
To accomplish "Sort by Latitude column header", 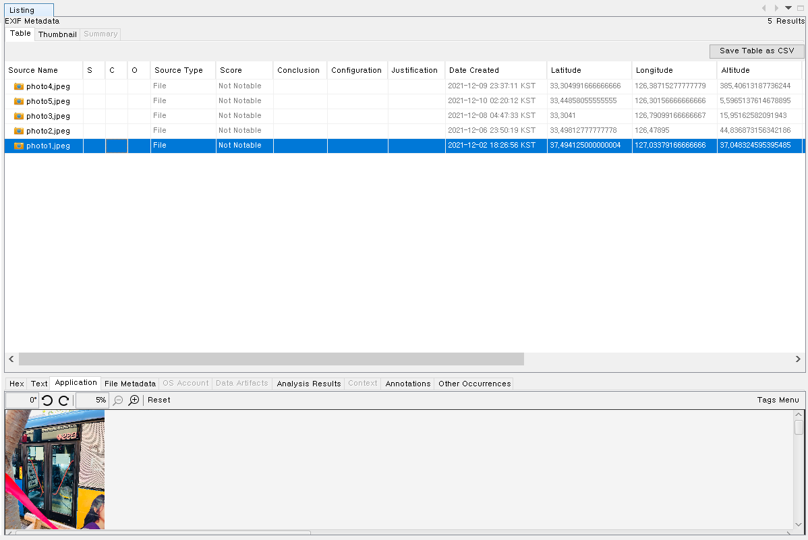I will tap(589, 71).
